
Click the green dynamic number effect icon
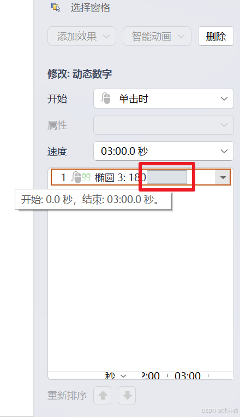86,177
